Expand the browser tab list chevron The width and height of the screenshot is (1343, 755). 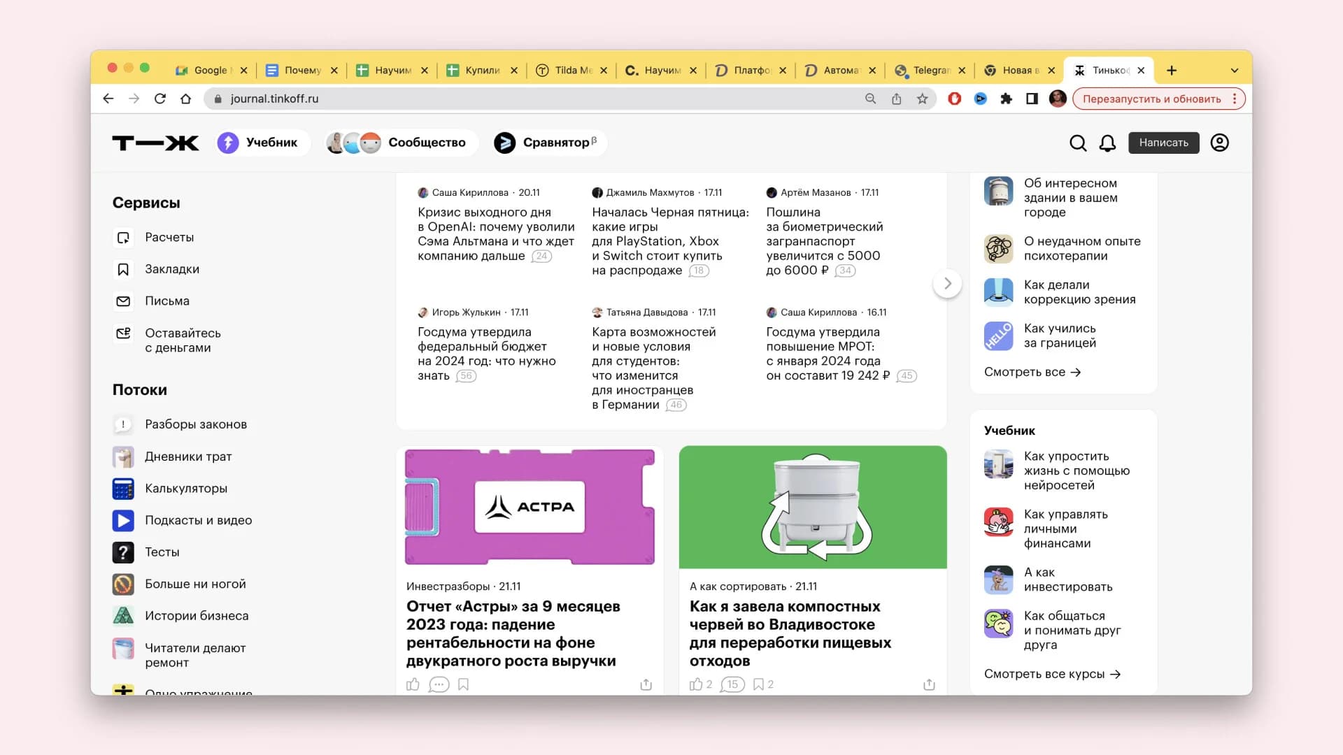(x=1234, y=71)
